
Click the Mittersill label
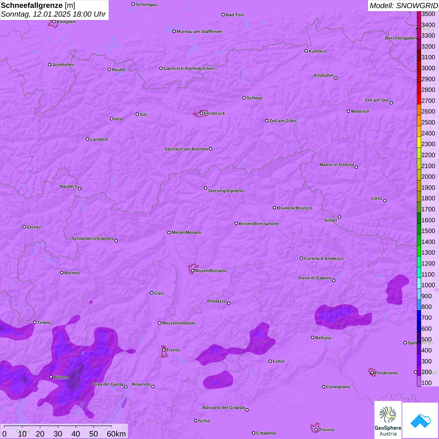(360, 111)
